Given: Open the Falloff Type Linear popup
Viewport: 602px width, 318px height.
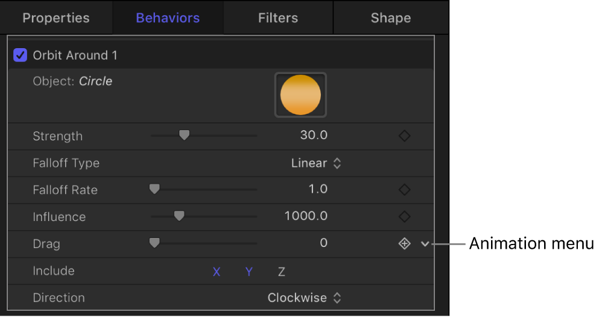Looking at the screenshot, I should click(316, 163).
